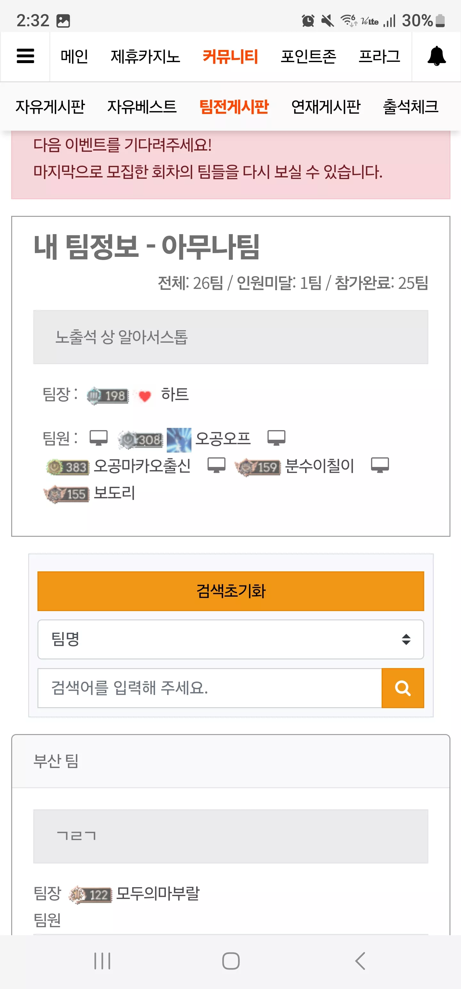Screen dimensions: 461x989
Task: Open member 오공마카오출신 profile link
Action: click(142, 466)
